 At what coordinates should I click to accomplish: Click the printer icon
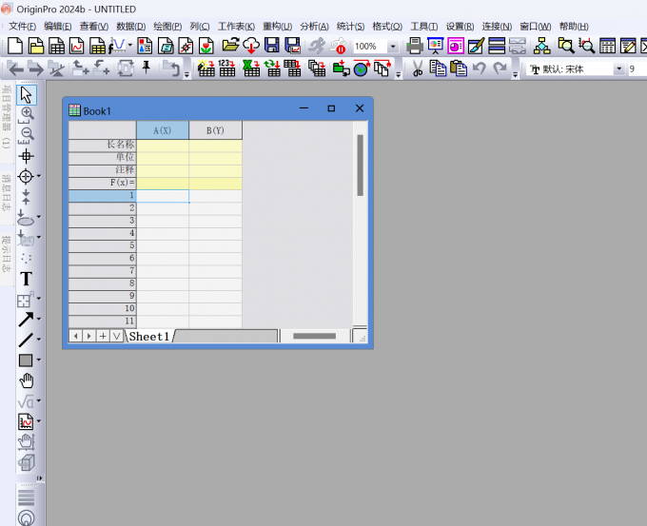click(415, 46)
